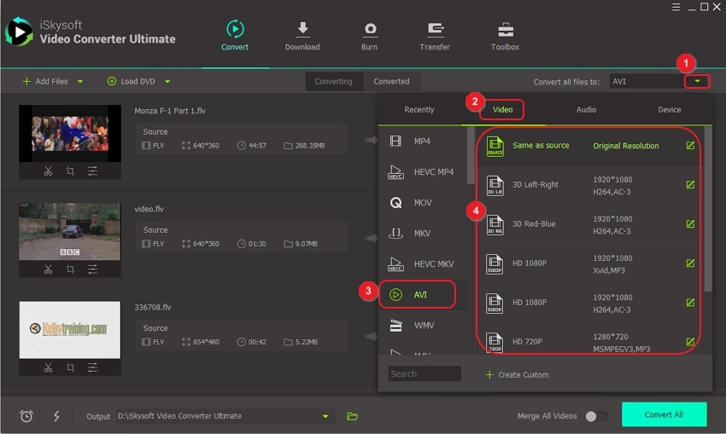Open the Convert all files to dropdown arrow
The width and height of the screenshot is (726, 434).
(x=697, y=81)
